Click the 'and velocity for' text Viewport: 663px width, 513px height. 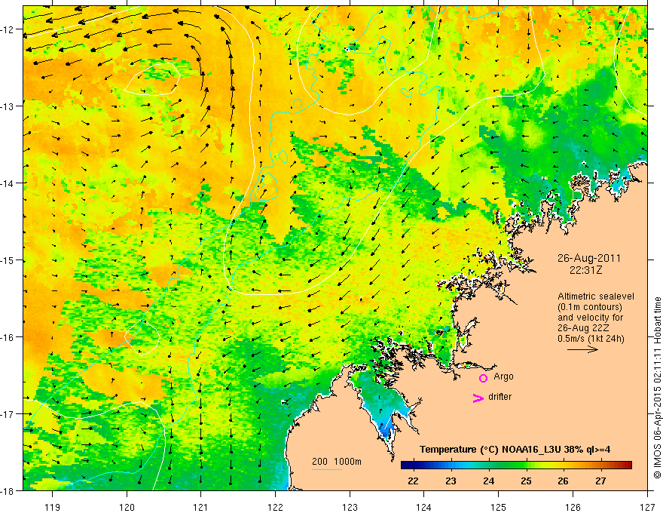(x=590, y=318)
